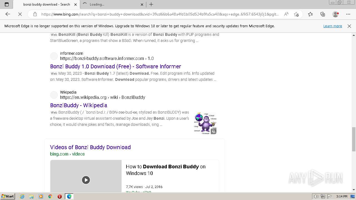Open the tab actions menu icon

point(7,4)
